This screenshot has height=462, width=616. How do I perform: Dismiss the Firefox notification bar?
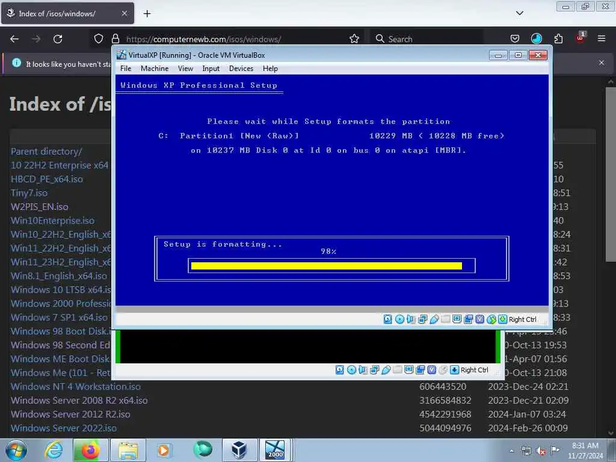pyautogui.click(x=602, y=63)
